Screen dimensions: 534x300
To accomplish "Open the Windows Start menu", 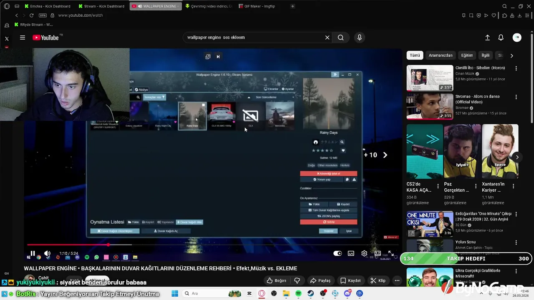I will (174, 293).
